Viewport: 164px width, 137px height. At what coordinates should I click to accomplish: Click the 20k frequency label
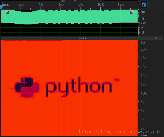pyautogui.click(x=143, y=49)
